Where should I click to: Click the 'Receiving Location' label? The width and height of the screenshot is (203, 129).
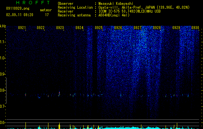coord(75,7)
